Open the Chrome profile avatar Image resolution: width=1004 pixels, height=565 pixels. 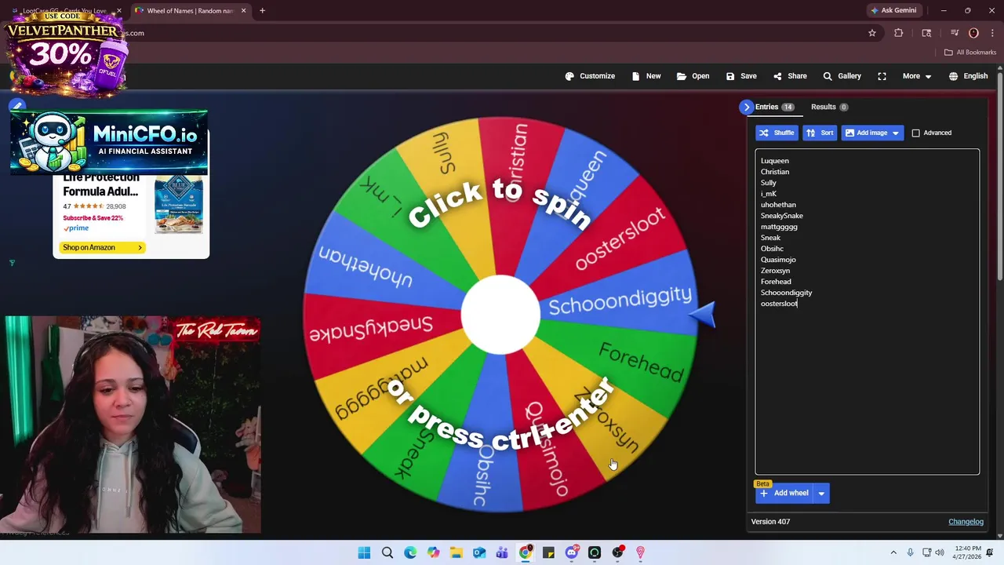tap(973, 33)
